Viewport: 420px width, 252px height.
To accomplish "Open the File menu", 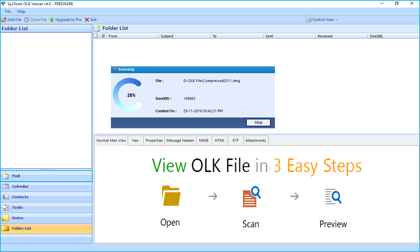I will point(8,11).
